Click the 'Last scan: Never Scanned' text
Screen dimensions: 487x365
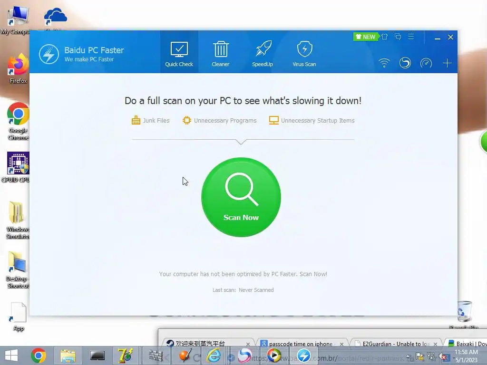coord(243,290)
